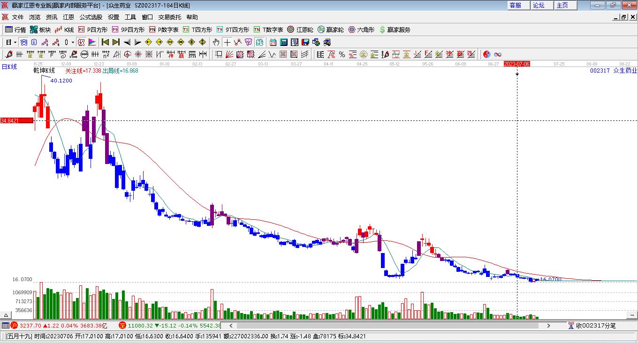Click the blue infinity symbol icon
This screenshot has width=638, height=343.
pos(498,54)
